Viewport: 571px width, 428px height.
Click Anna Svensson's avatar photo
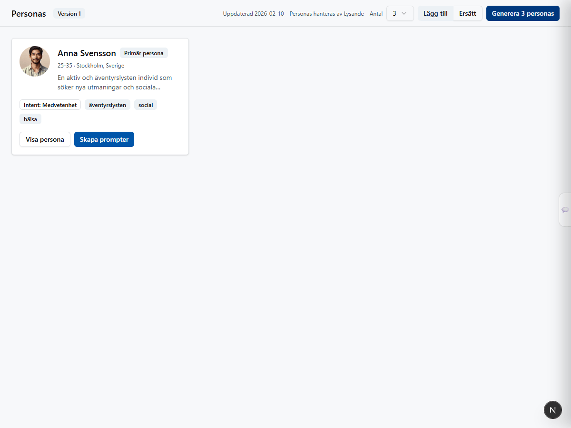pyautogui.click(x=35, y=61)
